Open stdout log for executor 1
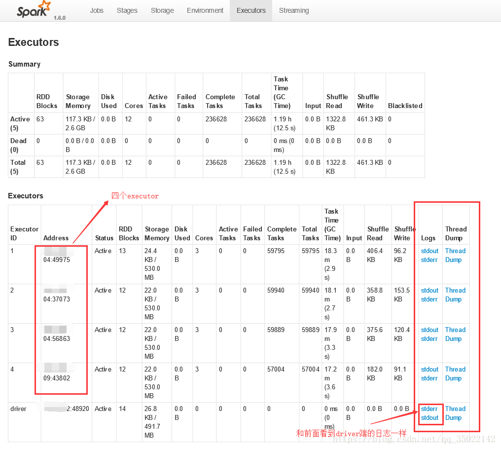This screenshot has height=449, width=501. pyautogui.click(x=429, y=251)
